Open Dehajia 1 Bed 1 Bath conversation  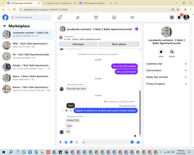tap(27, 67)
